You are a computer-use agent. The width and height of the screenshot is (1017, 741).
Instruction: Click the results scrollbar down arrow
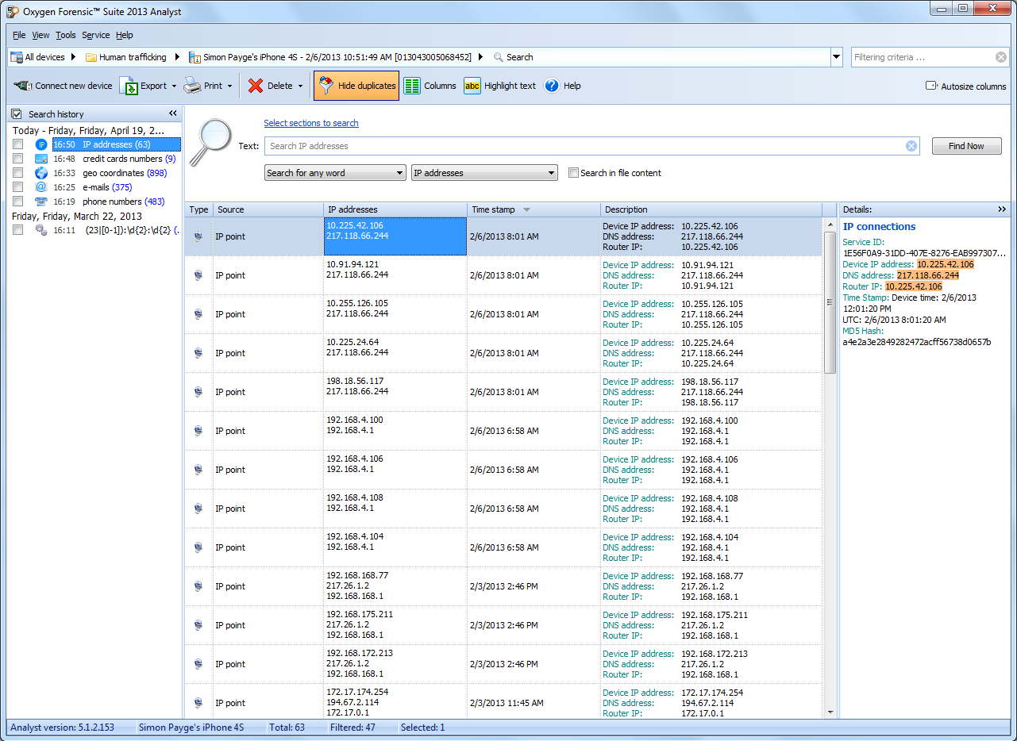click(x=830, y=712)
